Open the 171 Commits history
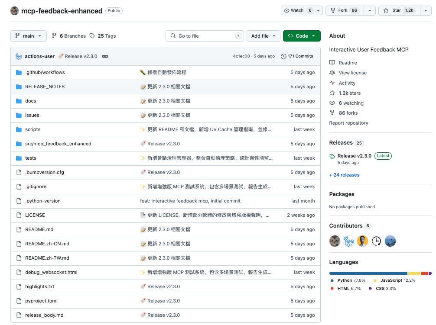 point(297,56)
